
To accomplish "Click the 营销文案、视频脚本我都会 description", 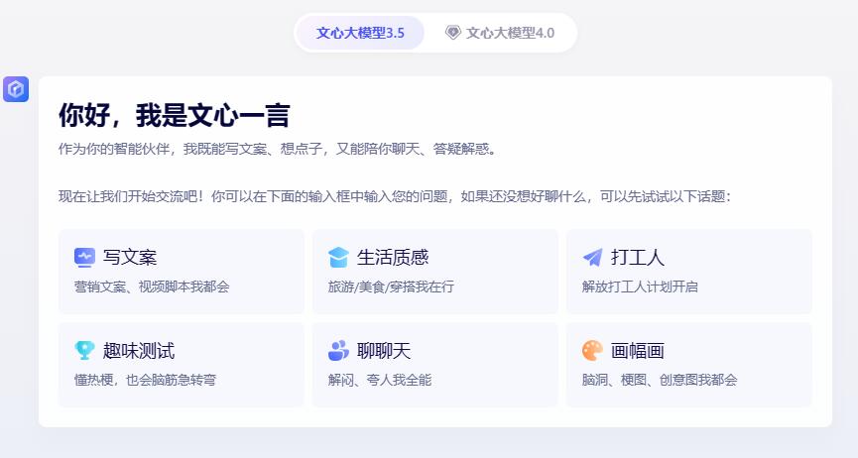I will pos(152,286).
